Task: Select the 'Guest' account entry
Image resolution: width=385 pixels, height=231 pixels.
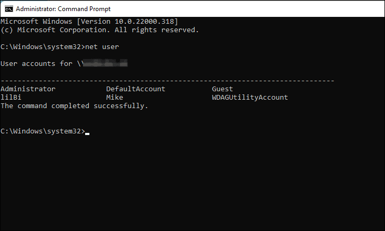Action: 222,89
